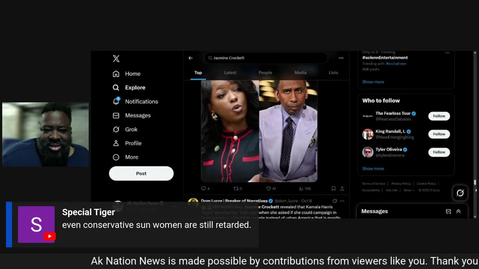Bookmark the Jasmine Crockett photo post
The width and height of the screenshot is (479, 269).
[x=333, y=189]
